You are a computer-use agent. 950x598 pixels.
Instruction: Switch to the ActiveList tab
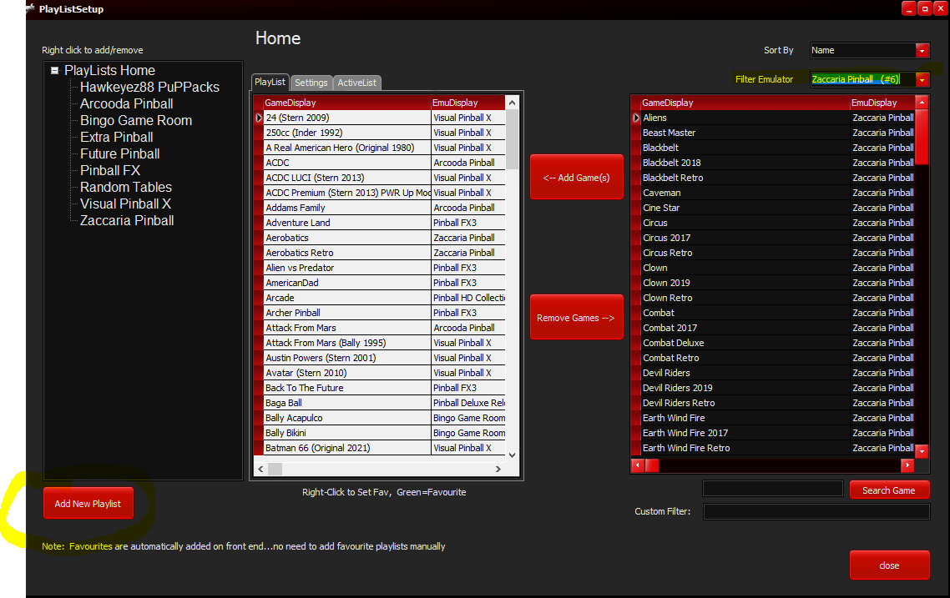pyautogui.click(x=357, y=83)
